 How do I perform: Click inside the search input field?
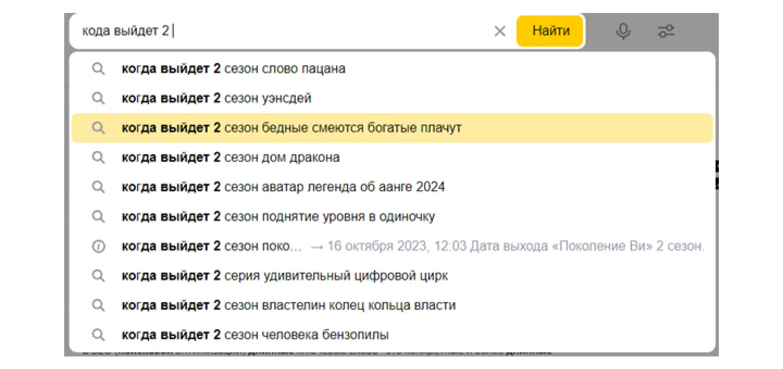tap(283, 31)
